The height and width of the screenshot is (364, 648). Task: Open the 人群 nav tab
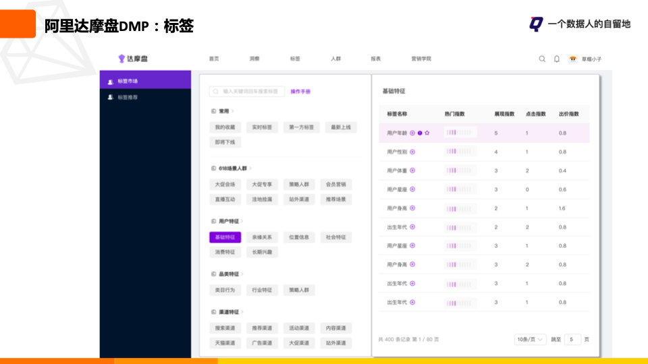[x=335, y=59]
